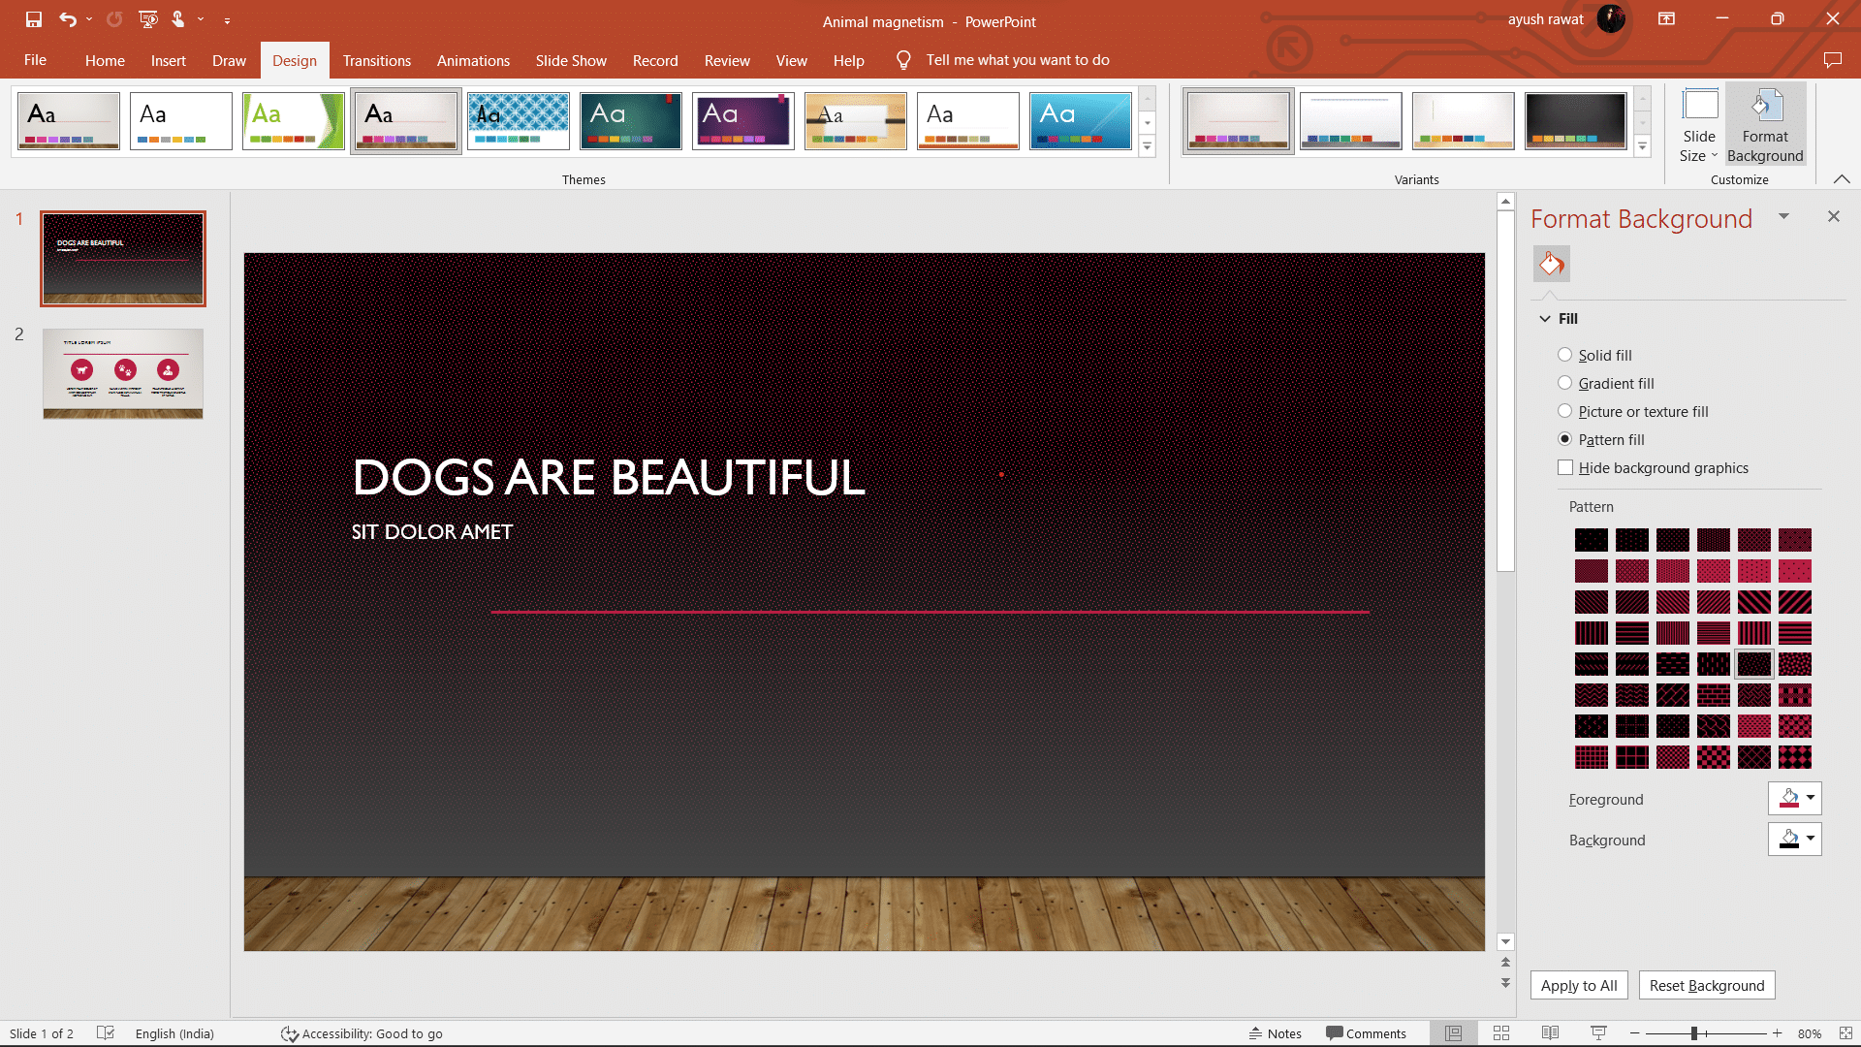Click the Format Background ribbon button
Viewport: 1861px width, 1047px height.
1765,126
